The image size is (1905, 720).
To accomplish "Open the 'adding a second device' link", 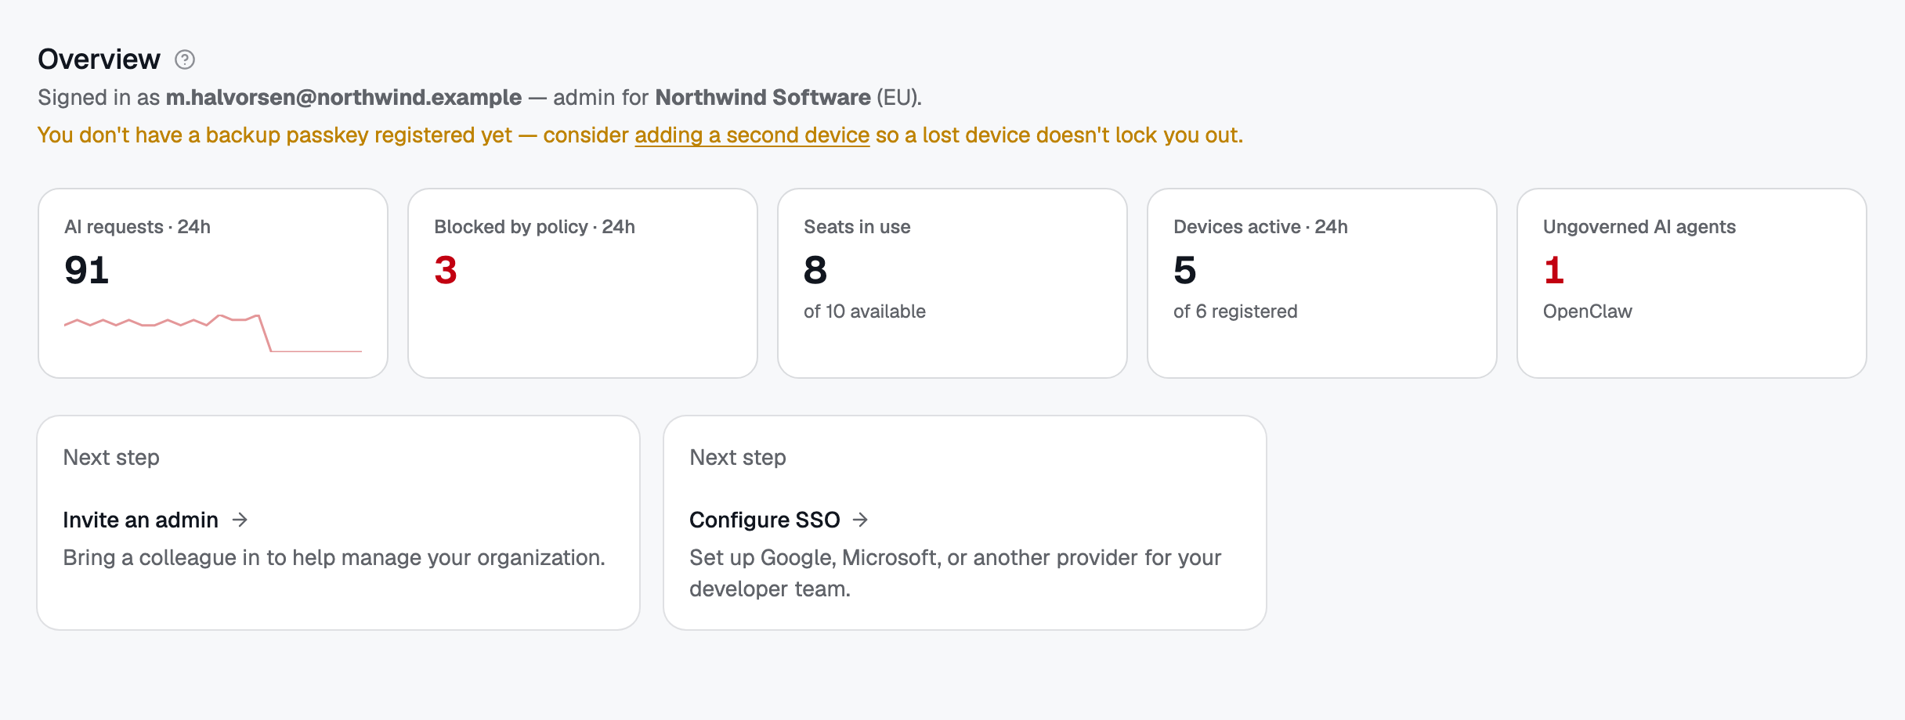I will coord(752,135).
